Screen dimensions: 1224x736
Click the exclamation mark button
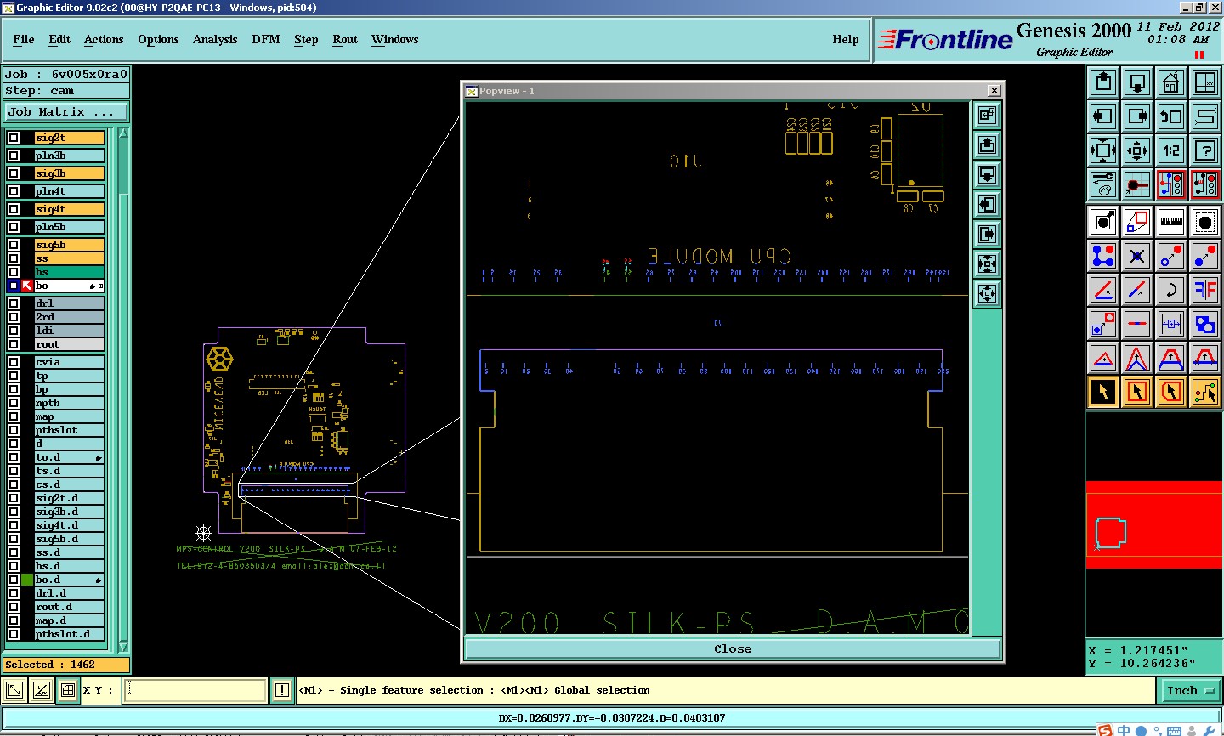pyautogui.click(x=282, y=691)
